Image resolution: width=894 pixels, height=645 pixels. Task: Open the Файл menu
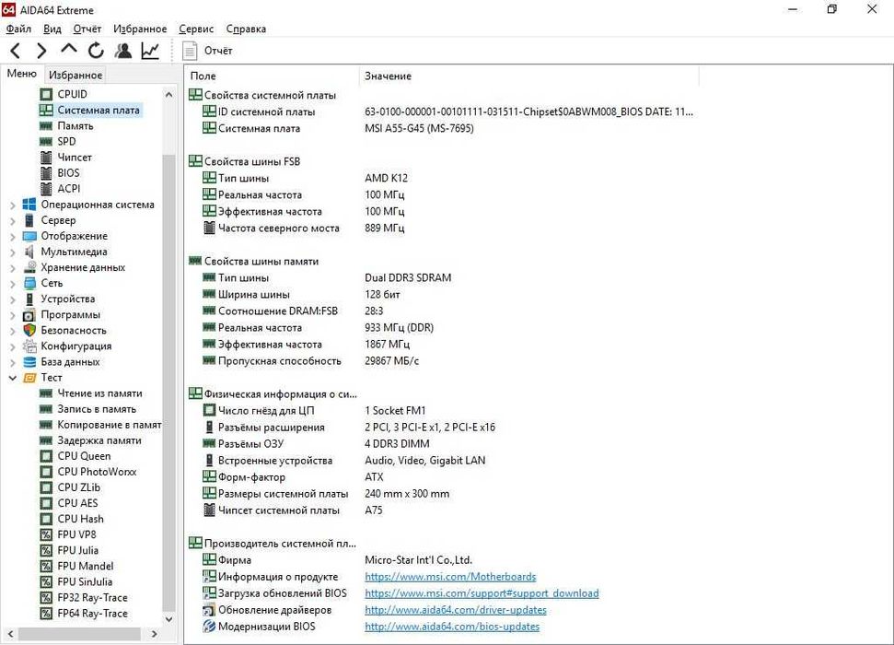[x=18, y=29]
